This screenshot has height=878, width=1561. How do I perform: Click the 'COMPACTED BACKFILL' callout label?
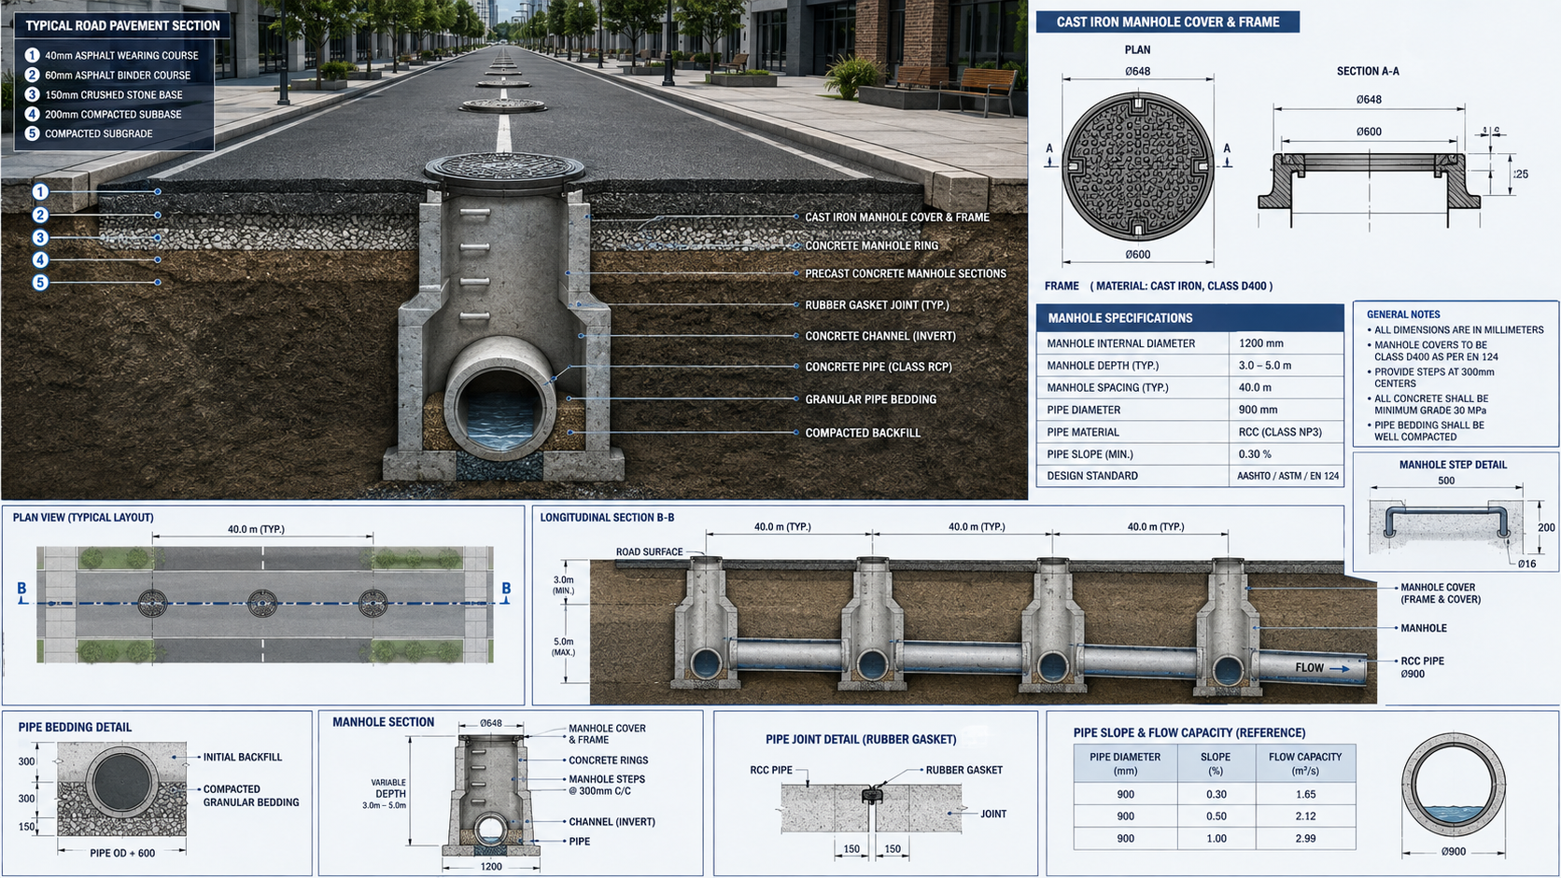pyautogui.click(x=863, y=433)
